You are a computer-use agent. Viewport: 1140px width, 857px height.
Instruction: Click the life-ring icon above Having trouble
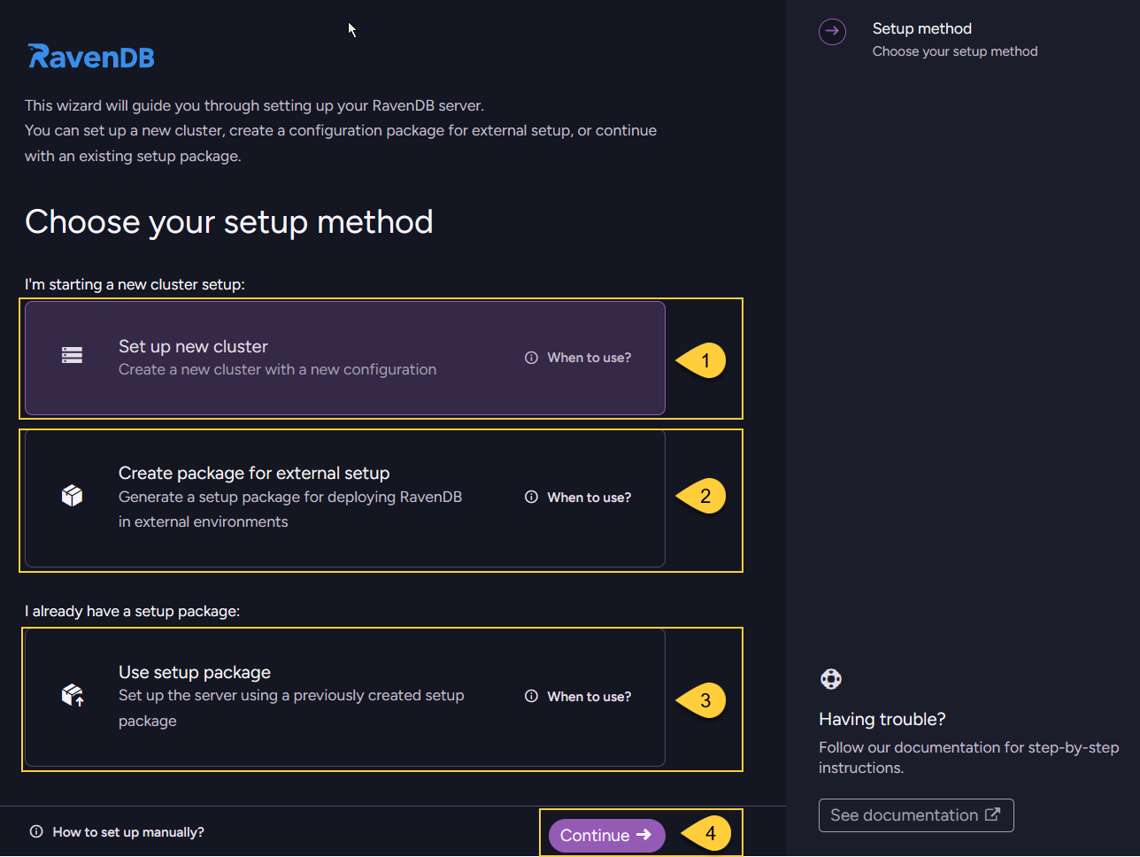tap(830, 678)
